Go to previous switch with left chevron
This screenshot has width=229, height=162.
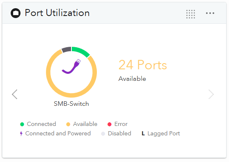pos(15,94)
